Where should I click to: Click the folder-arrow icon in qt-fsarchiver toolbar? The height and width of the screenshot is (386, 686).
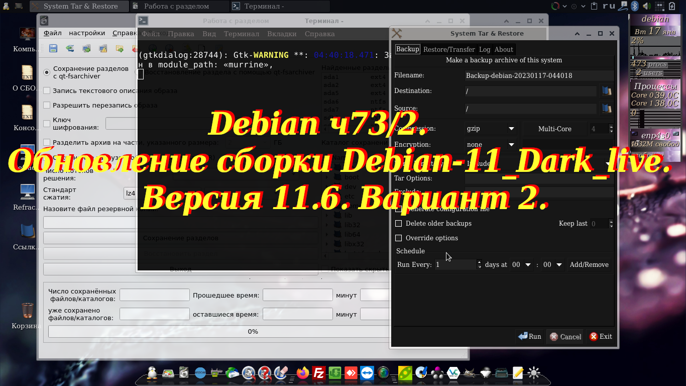[x=120, y=49]
